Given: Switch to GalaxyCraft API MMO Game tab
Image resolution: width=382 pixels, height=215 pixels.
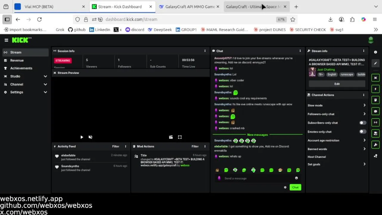Looking at the screenshot, I should (x=190, y=7).
